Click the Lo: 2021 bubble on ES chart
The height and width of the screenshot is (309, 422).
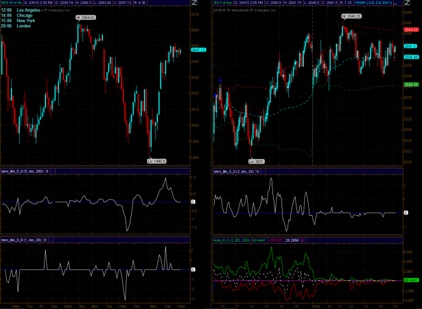pyautogui.click(x=256, y=162)
